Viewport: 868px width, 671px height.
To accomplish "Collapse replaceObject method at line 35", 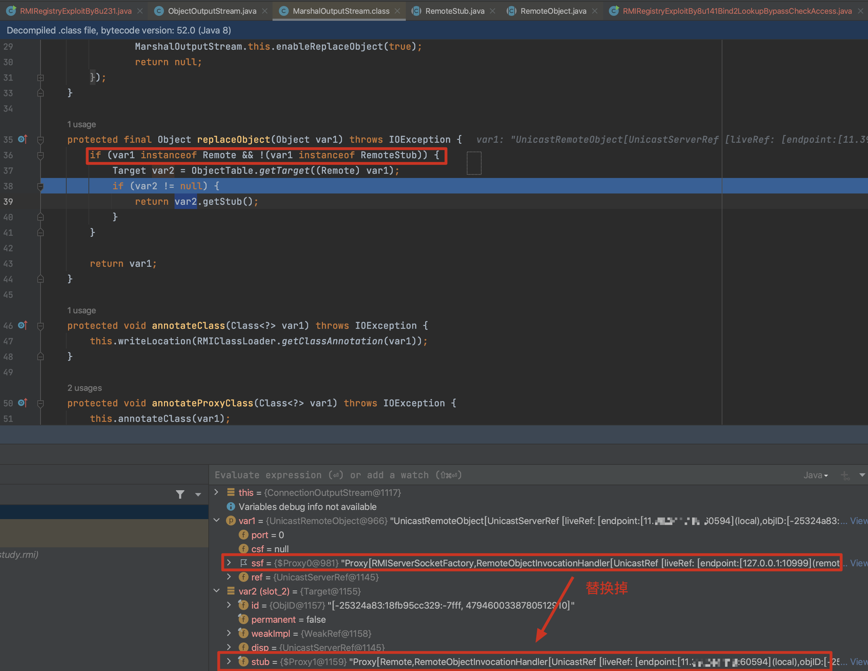I will (x=41, y=140).
